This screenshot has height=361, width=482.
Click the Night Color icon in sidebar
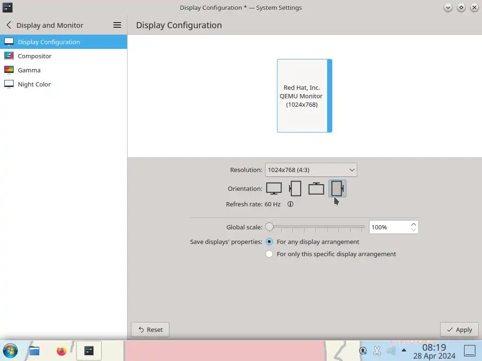tap(9, 84)
